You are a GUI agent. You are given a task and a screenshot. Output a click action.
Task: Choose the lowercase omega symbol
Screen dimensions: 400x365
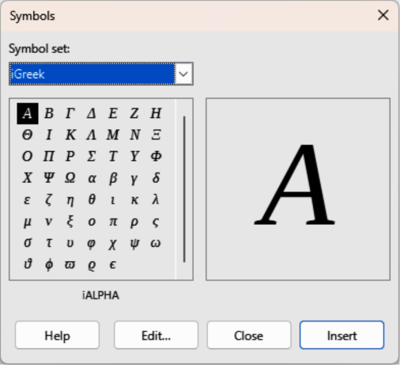(x=156, y=243)
